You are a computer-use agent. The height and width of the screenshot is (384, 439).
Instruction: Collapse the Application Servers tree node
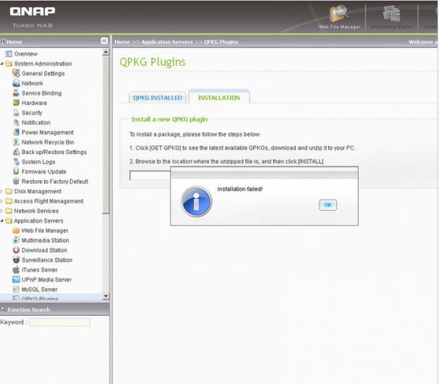tap(2, 221)
